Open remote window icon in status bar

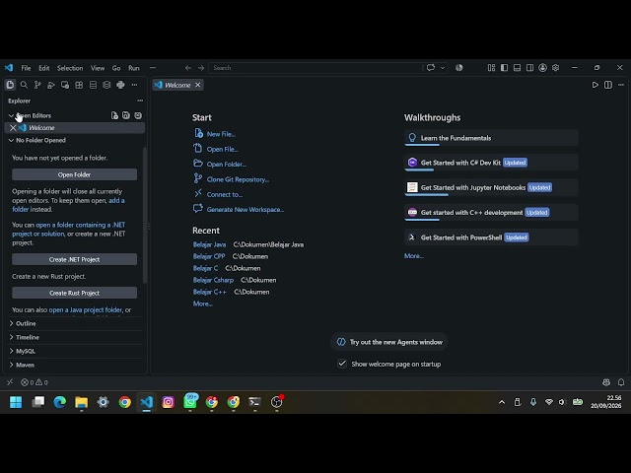pos(10,382)
